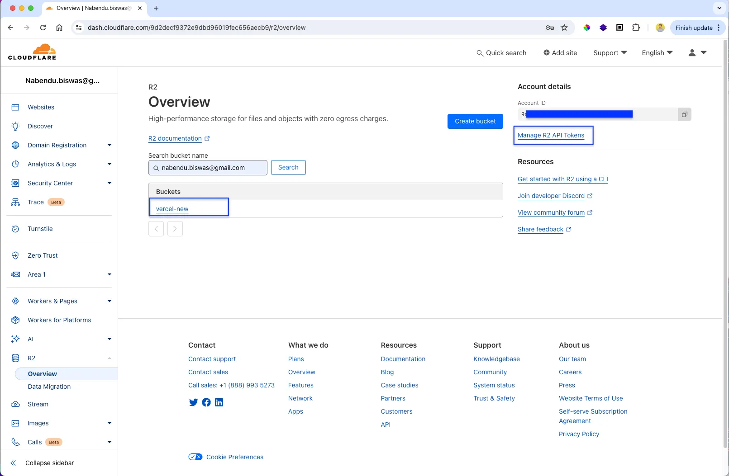729x476 pixels.
Task: Open the Facebook social link
Action: point(206,402)
